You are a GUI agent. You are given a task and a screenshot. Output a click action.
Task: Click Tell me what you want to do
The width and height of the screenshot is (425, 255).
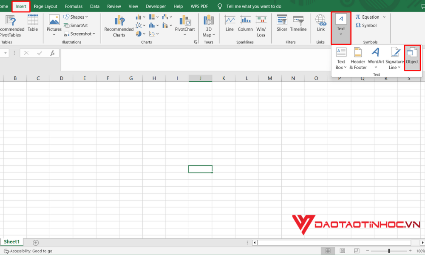(255, 6)
